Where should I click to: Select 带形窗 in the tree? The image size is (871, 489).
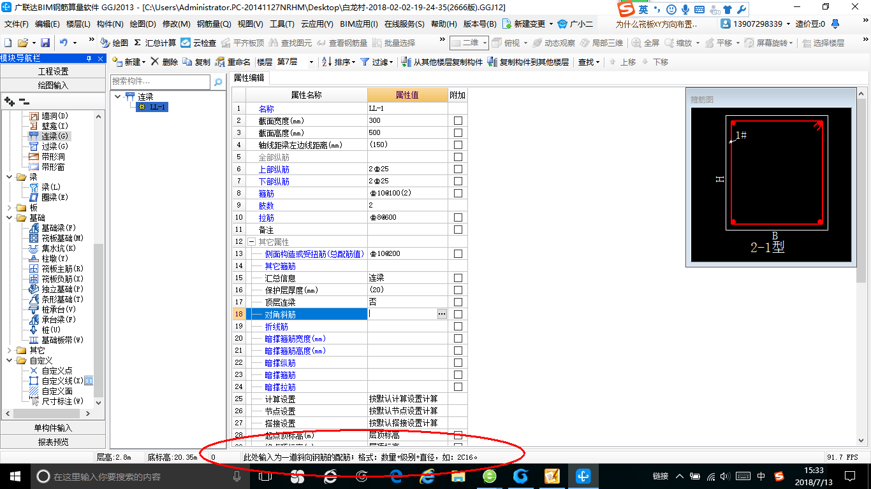[53, 167]
